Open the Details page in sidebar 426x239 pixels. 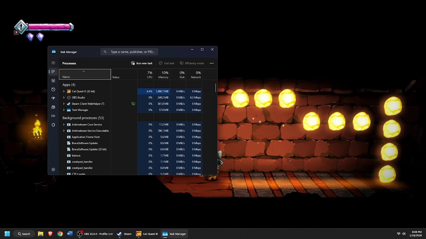point(53,116)
